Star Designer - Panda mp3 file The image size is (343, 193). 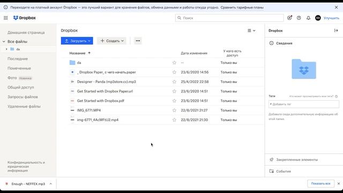[x=174, y=81]
